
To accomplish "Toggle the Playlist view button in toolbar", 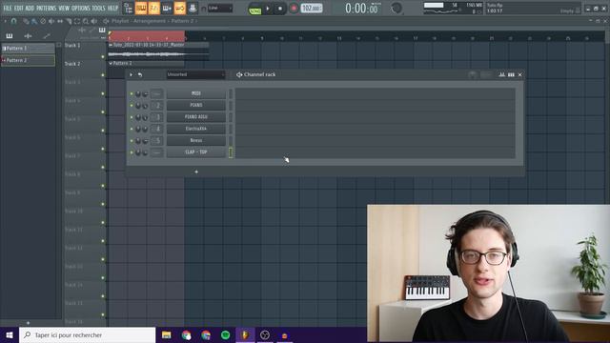I will click(x=128, y=8).
